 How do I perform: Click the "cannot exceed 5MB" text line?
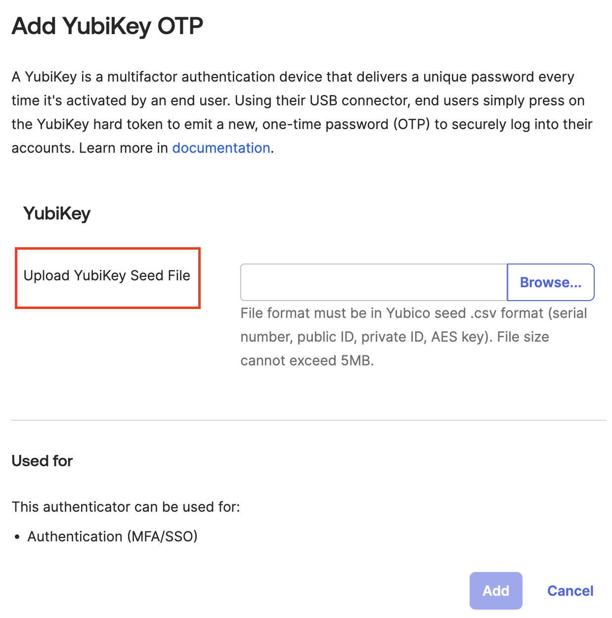[307, 360]
